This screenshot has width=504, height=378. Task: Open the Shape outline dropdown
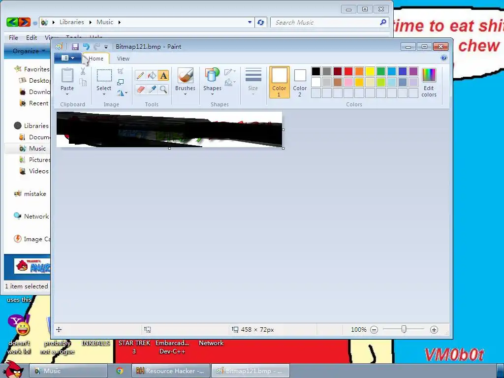coord(230,72)
